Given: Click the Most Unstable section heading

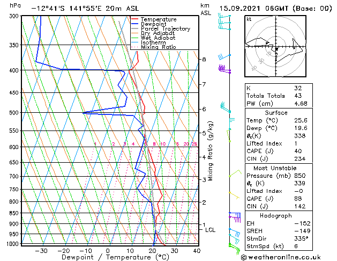Looking at the screenshot, I should [275, 168].
